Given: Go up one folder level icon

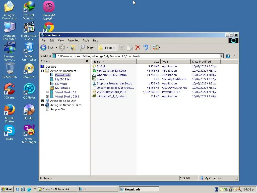Looking at the screenshot, I should point(73,47).
